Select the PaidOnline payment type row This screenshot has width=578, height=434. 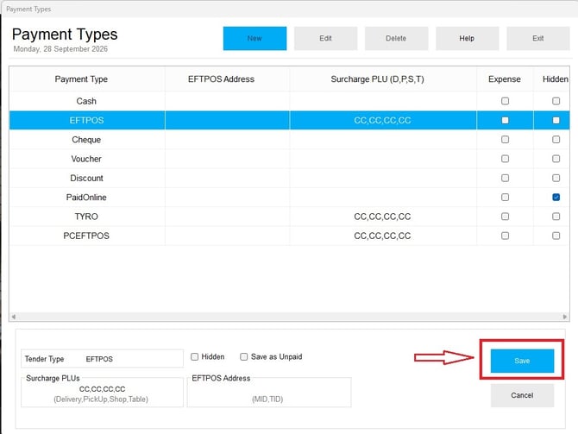click(289, 198)
